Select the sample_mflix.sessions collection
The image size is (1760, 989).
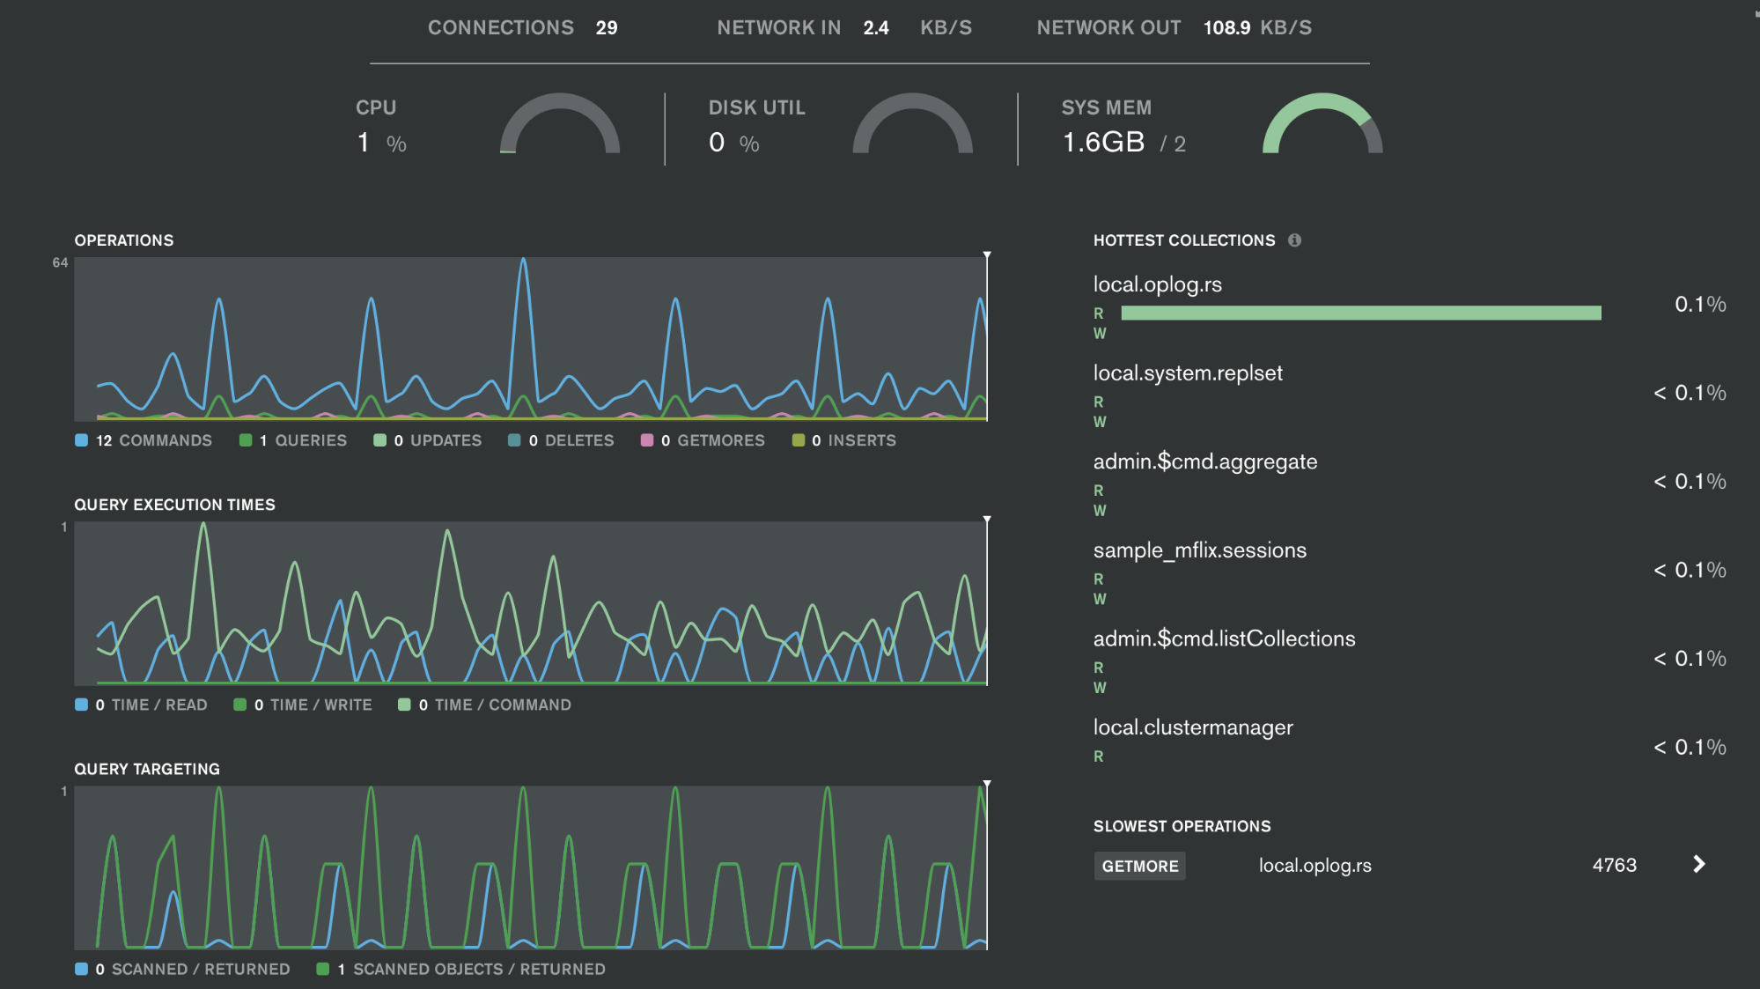tap(1200, 550)
